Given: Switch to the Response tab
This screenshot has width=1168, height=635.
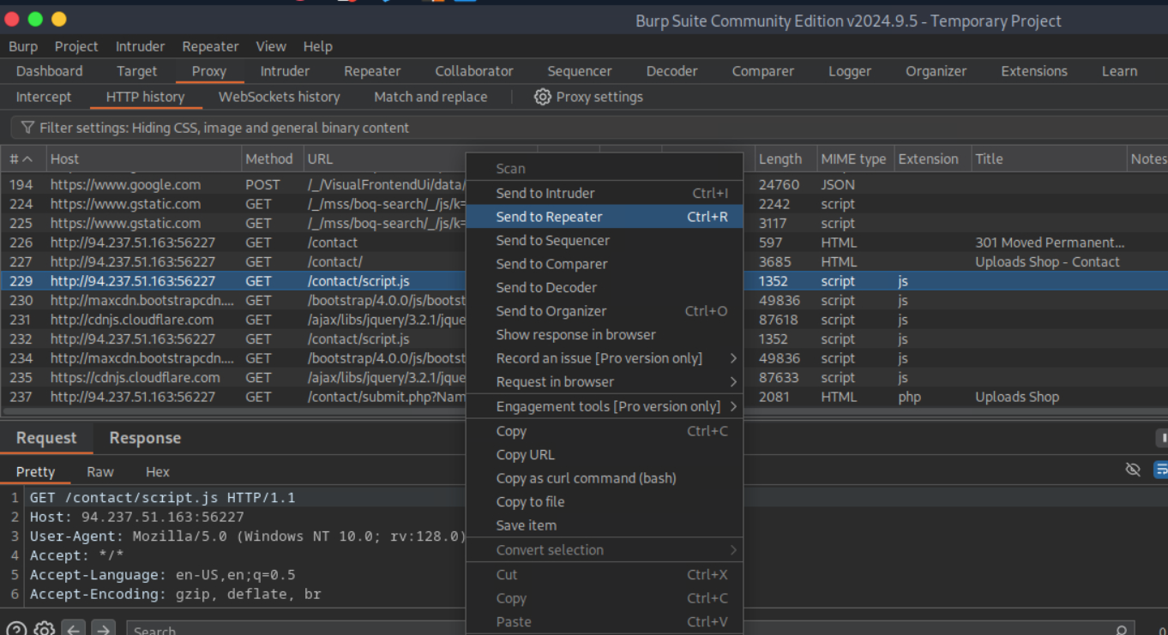Looking at the screenshot, I should (x=145, y=438).
